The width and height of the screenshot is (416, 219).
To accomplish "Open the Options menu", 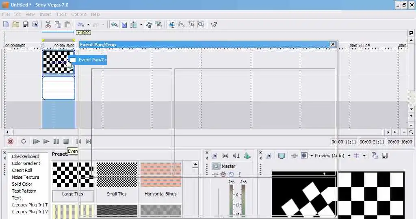I will (x=78, y=14).
